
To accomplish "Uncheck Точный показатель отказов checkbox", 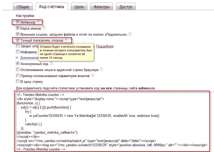I will coord(18,40).
